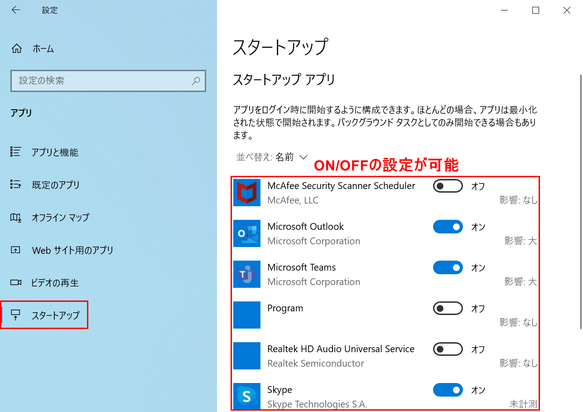Click the back arrow in title bar
The width and height of the screenshot is (583, 412).
(16, 10)
